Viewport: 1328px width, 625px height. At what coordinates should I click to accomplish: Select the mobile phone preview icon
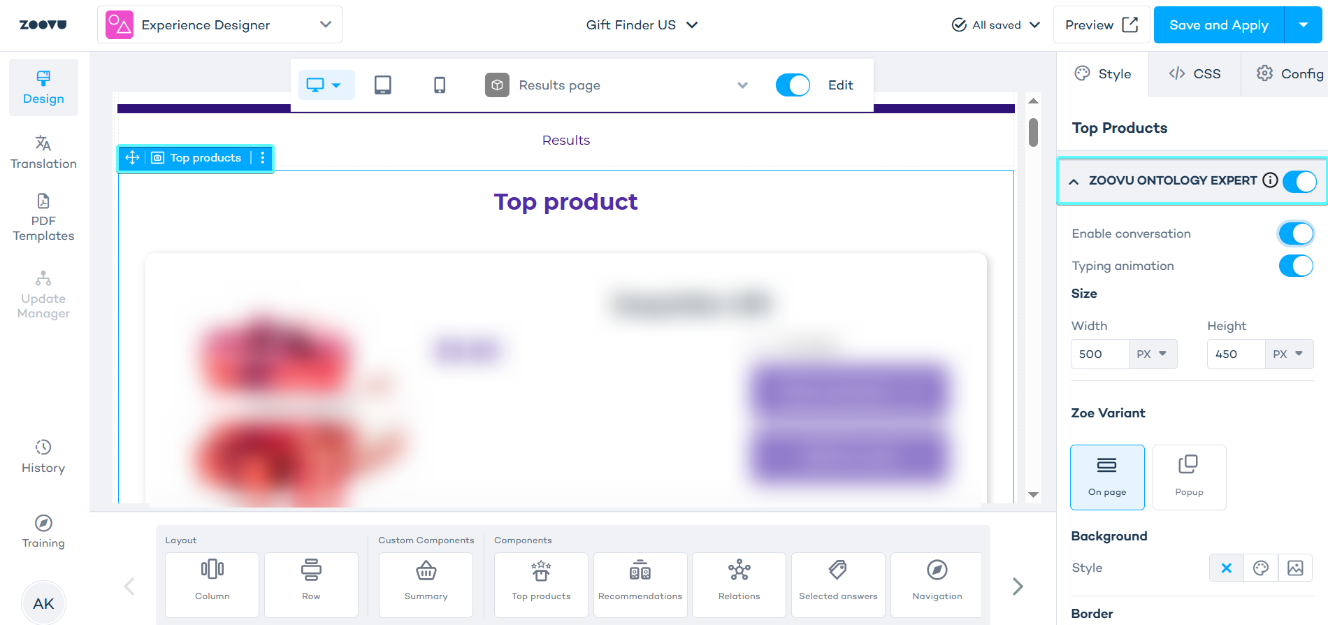point(439,85)
